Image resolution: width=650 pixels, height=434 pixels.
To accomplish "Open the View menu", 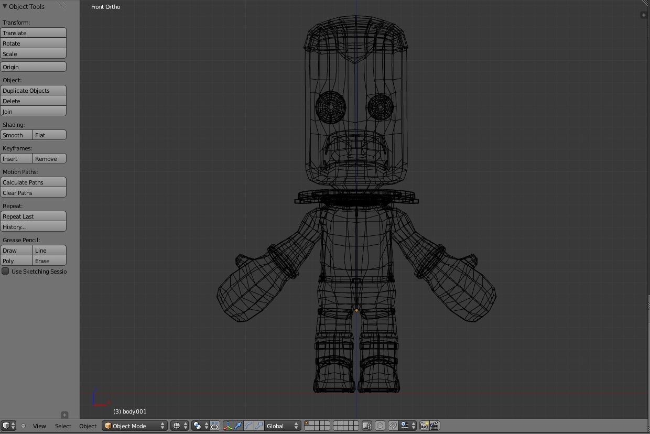I will pyautogui.click(x=39, y=426).
